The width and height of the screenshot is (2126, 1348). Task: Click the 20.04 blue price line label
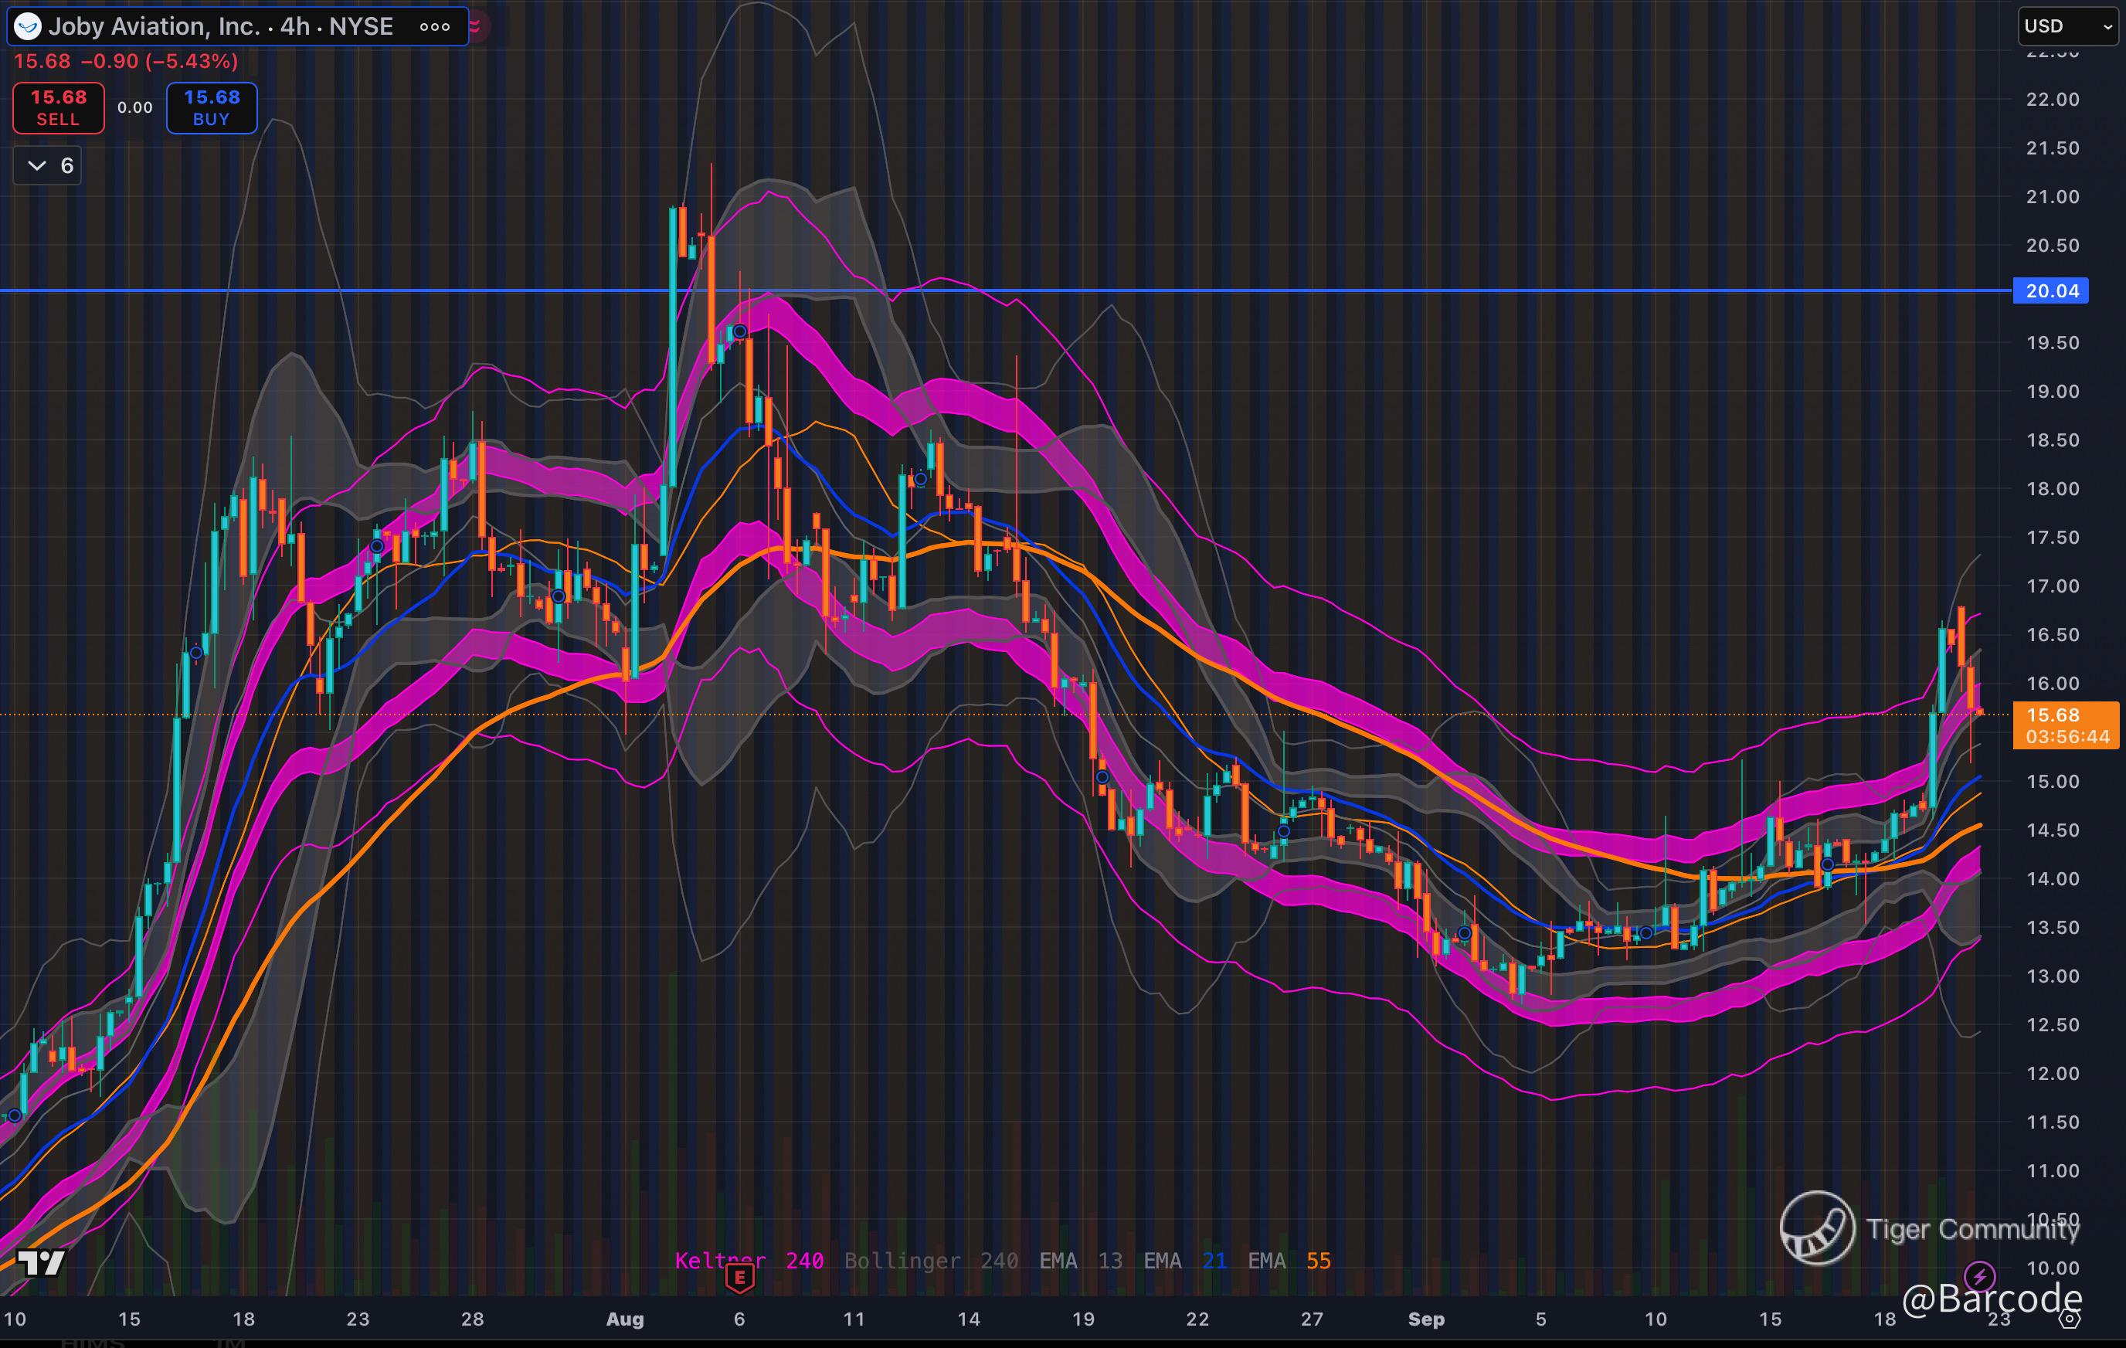(2051, 291)
